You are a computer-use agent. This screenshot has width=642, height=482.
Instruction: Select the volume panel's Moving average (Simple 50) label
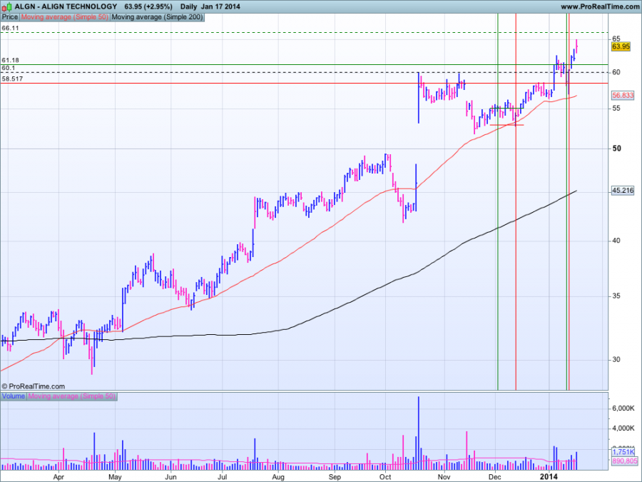click(71, 396)
